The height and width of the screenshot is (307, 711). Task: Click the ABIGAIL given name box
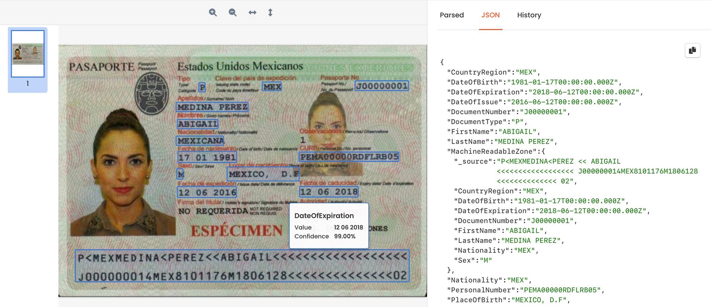198,124
